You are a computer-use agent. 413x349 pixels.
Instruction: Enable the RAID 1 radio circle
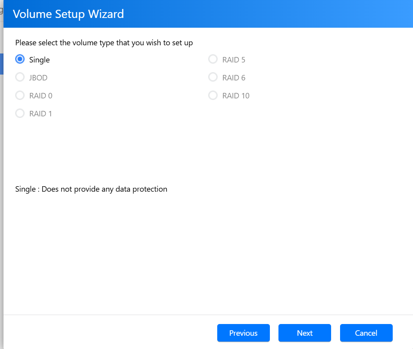click(20, 113)
